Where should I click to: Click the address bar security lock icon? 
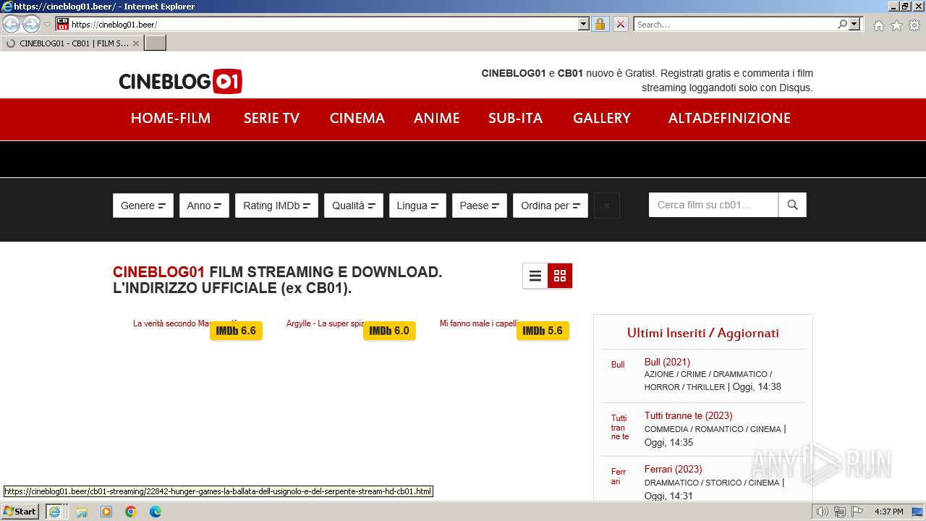600,24
